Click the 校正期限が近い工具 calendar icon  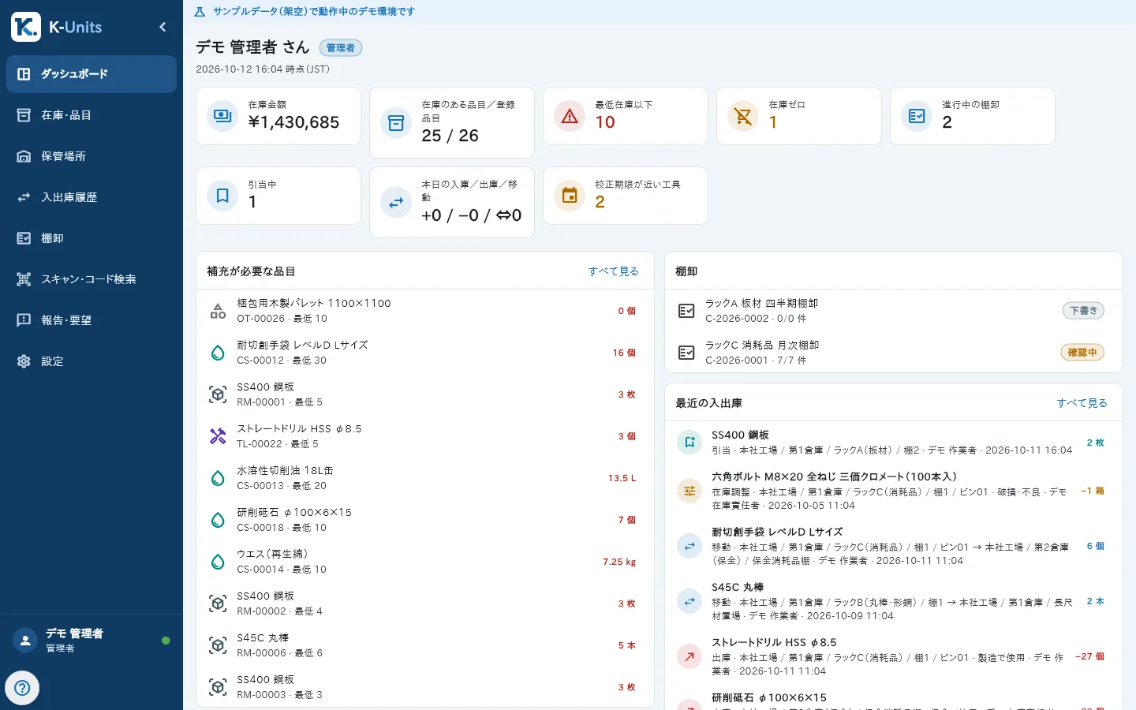coord(570,196)
